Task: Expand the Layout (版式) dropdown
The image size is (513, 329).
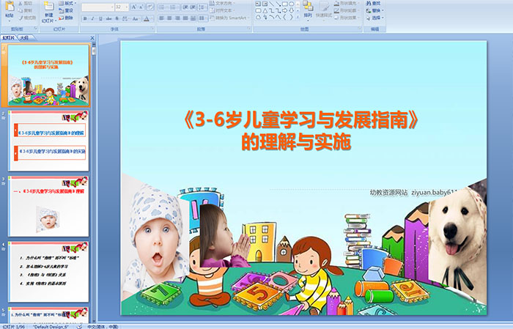Action: tap(67, 3)
